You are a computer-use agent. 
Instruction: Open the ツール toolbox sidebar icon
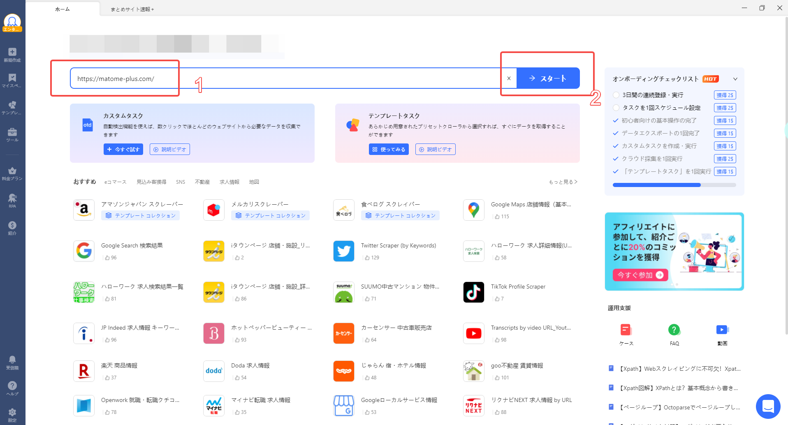click(x=12, y=133)
